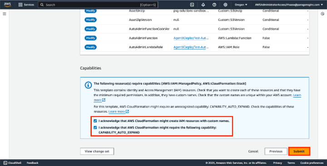Click the Modify badge for AutoAdminFunctionCodeVer
The width and height of the screenshot is (327, 166).
pos(90,29)
